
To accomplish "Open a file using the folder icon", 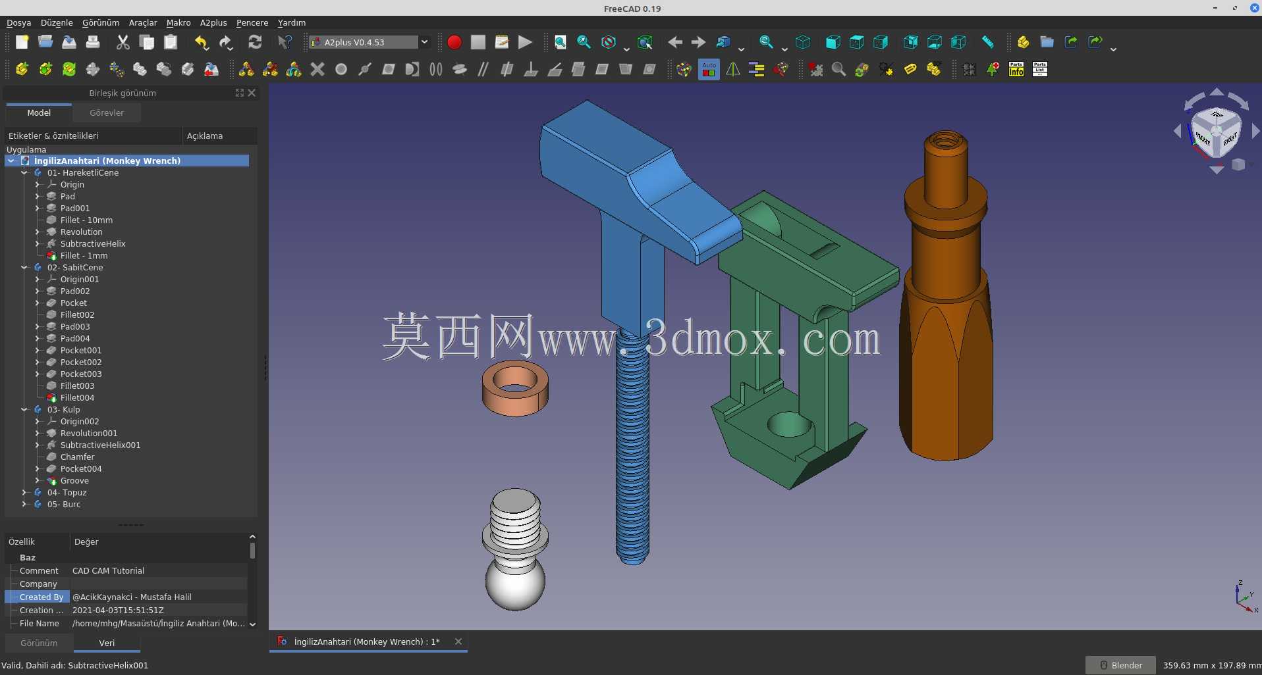I will tap(45, 42).
